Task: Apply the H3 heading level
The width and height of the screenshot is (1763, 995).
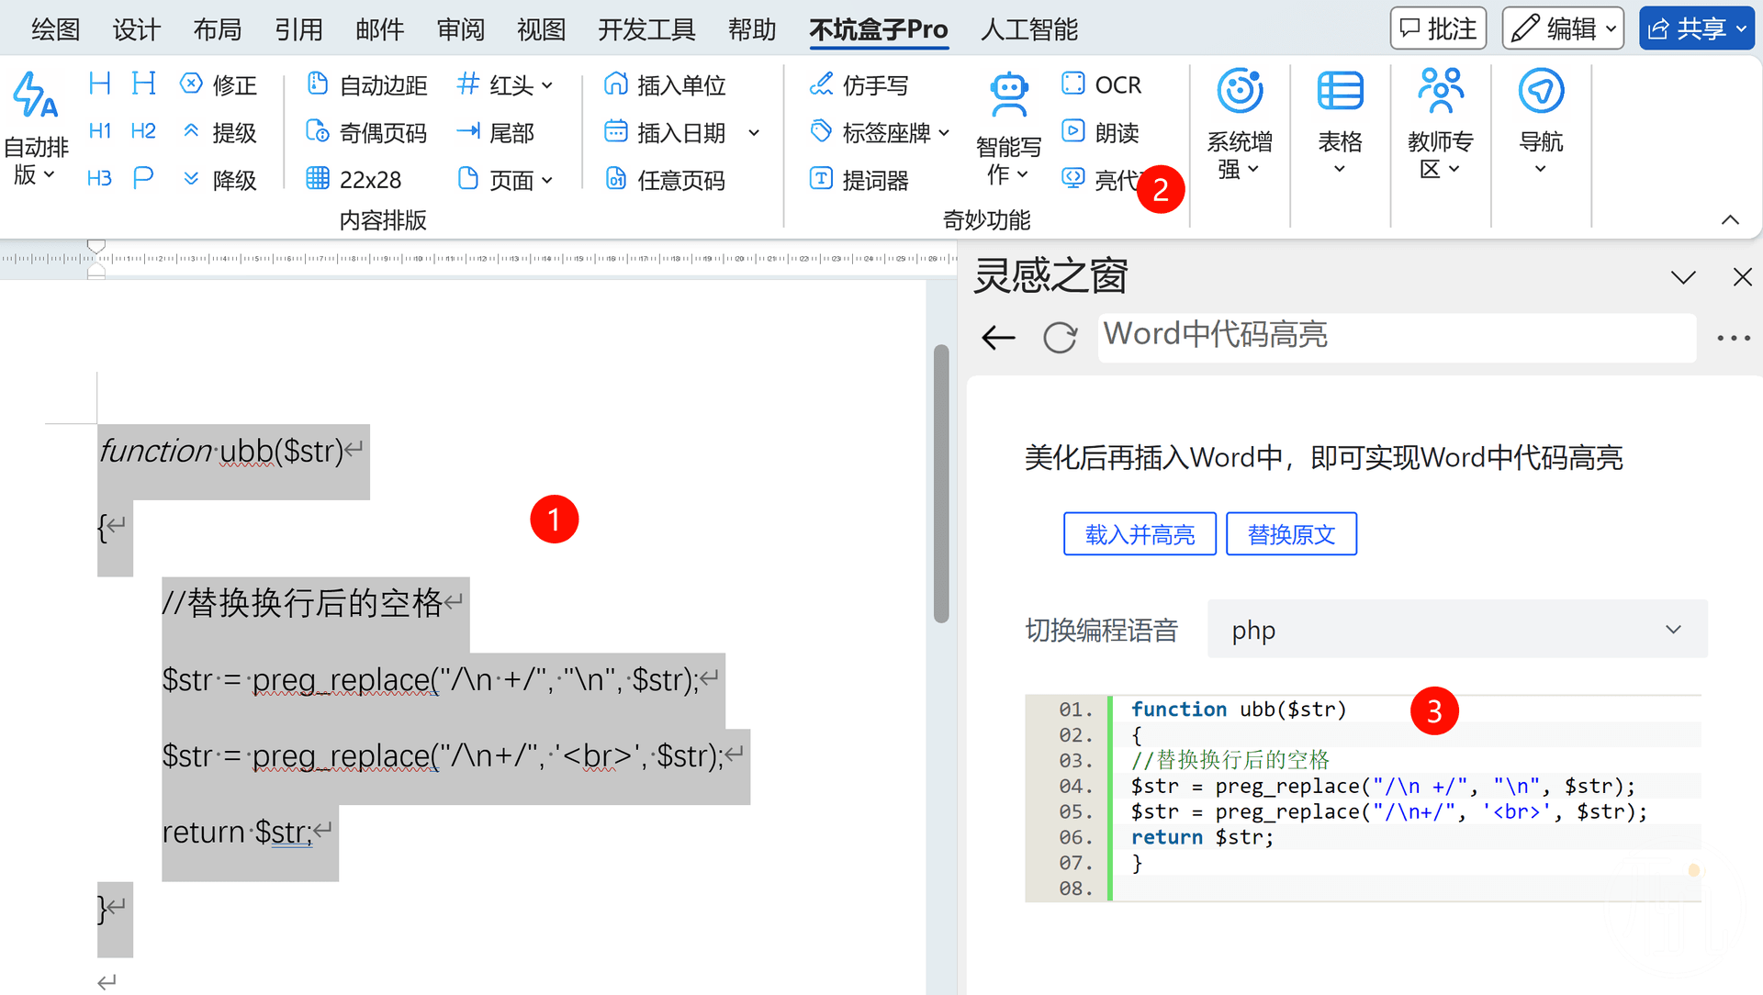Action: [99, 178]
